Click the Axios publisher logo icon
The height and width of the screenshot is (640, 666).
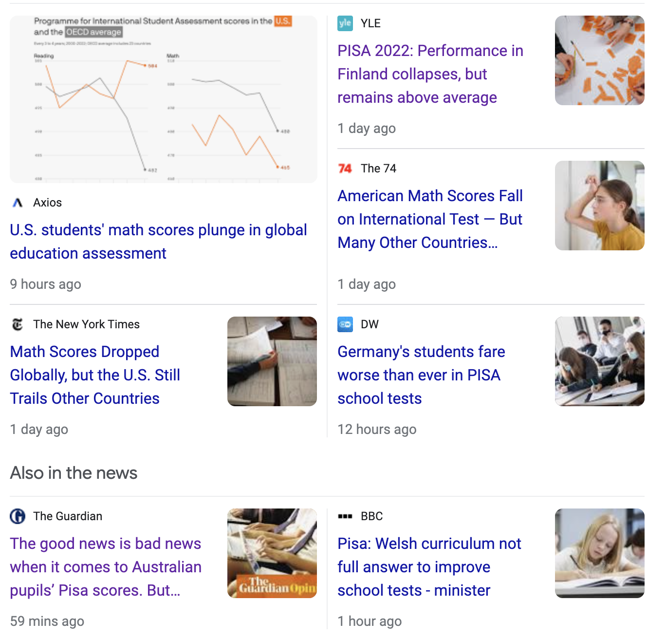pyautogui.click(x=18, y=203)
